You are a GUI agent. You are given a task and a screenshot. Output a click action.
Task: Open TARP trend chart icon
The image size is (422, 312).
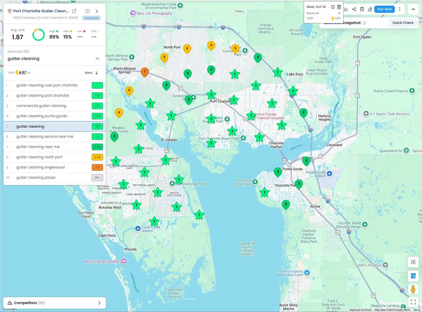point(29,73)
